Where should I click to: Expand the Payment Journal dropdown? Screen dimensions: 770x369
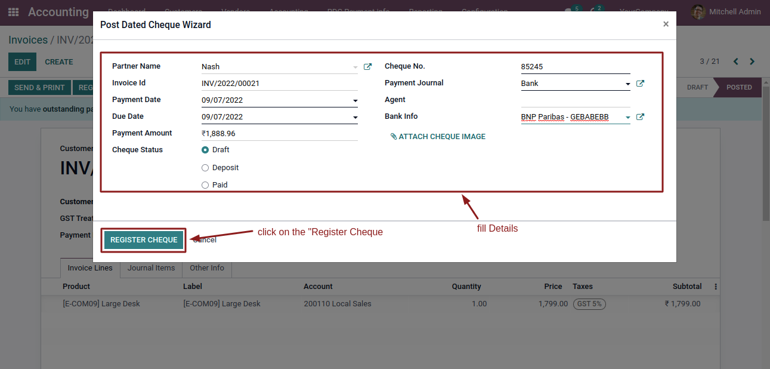[627, 84]
